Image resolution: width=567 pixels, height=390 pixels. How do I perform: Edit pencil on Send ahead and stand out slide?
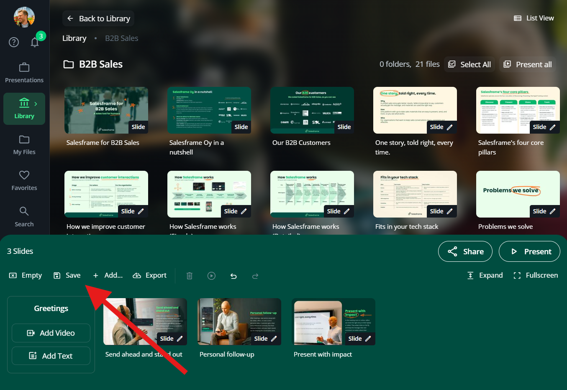point(180,339)
